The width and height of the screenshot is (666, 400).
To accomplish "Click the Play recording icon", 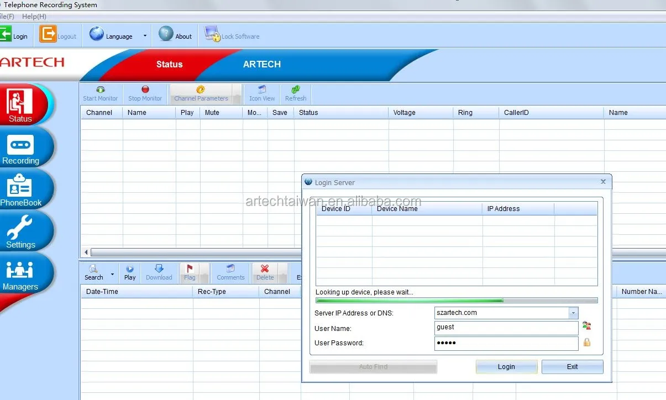I will 130,269.
